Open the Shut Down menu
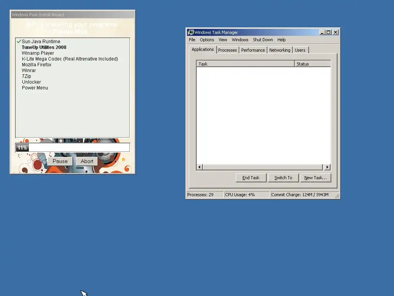 point(263,40)
